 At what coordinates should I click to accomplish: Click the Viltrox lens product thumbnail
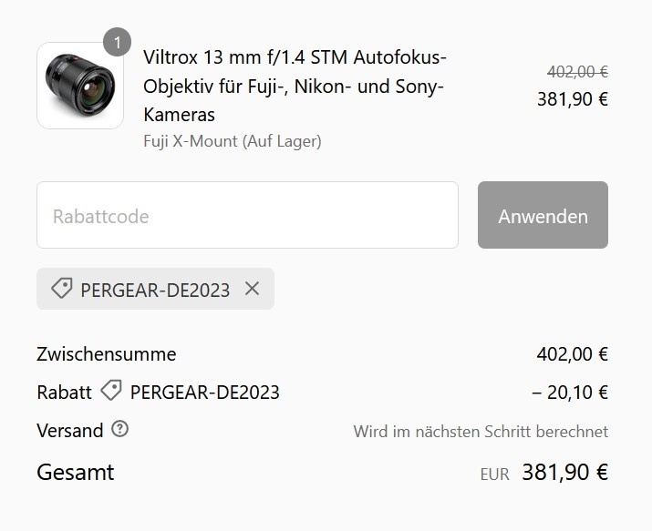(80, 86)
